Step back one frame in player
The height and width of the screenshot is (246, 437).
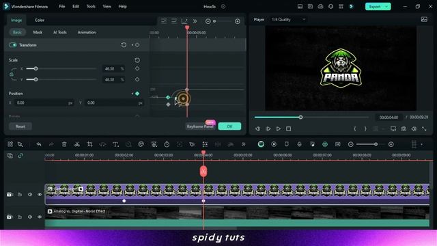(x=257, y=128)
